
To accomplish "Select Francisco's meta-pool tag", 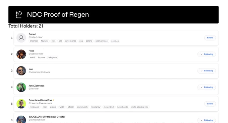I will point(35,107).
